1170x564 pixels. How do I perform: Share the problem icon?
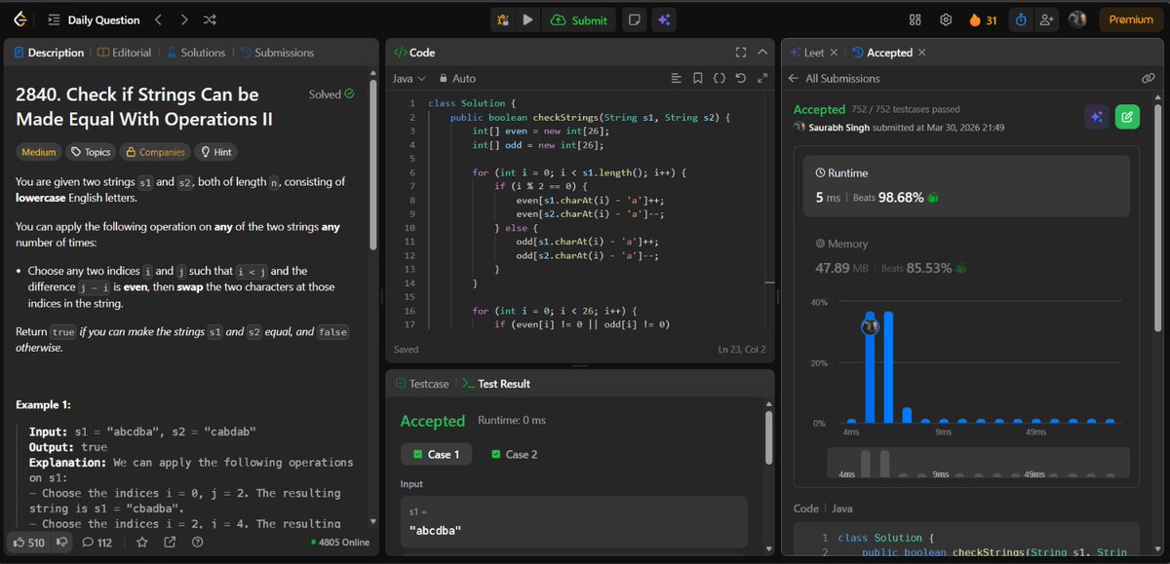coord(170,542)
